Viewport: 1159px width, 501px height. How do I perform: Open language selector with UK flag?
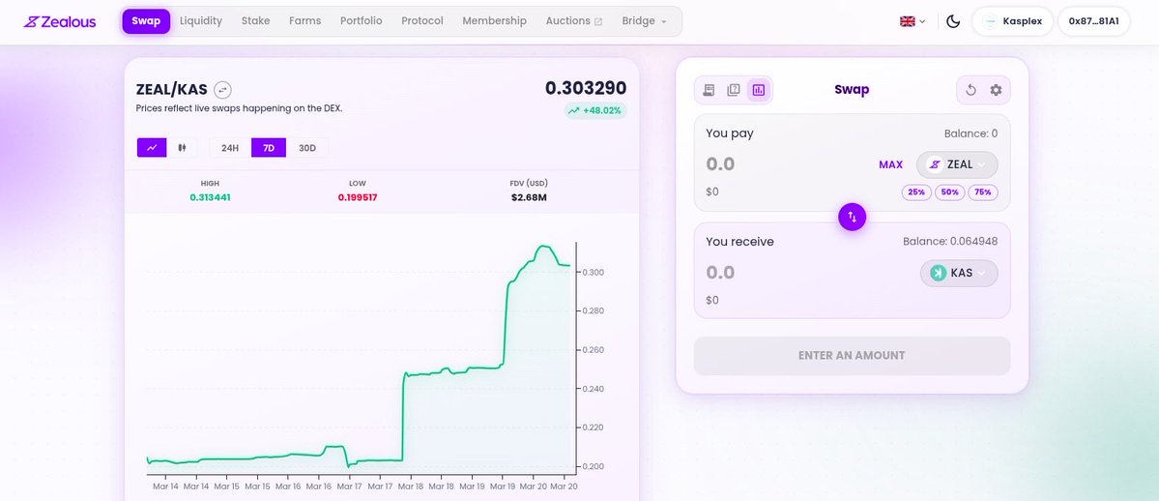913,21
